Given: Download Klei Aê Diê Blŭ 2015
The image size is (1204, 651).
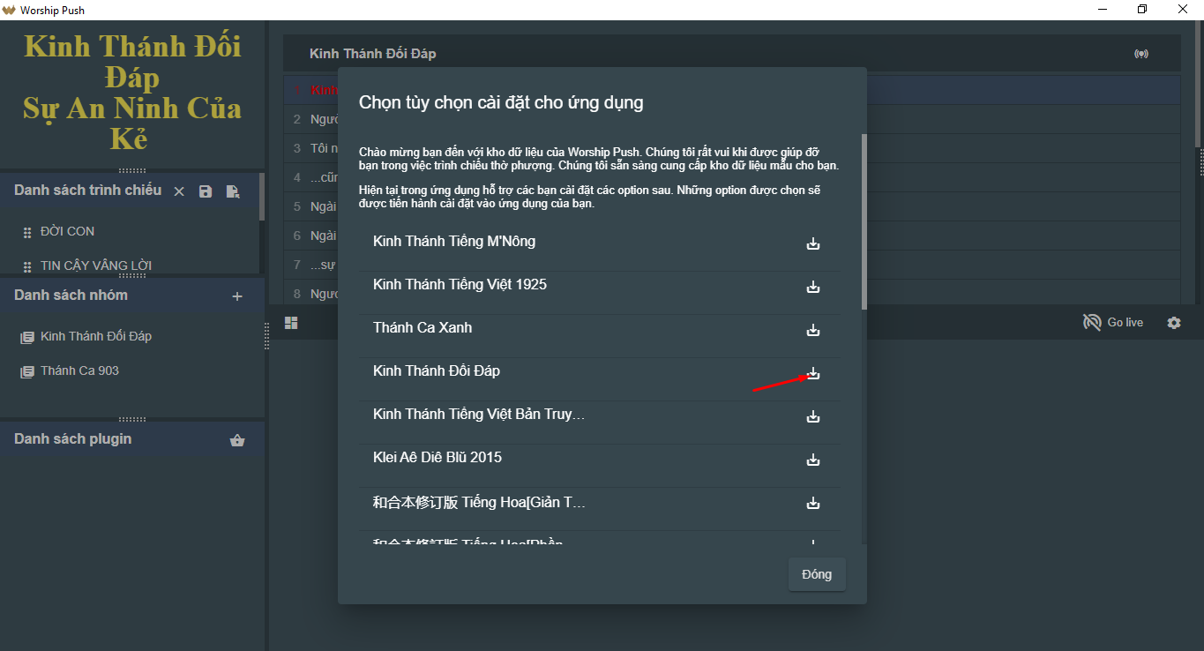Looking at the screenshot, I should click(813, 460).
